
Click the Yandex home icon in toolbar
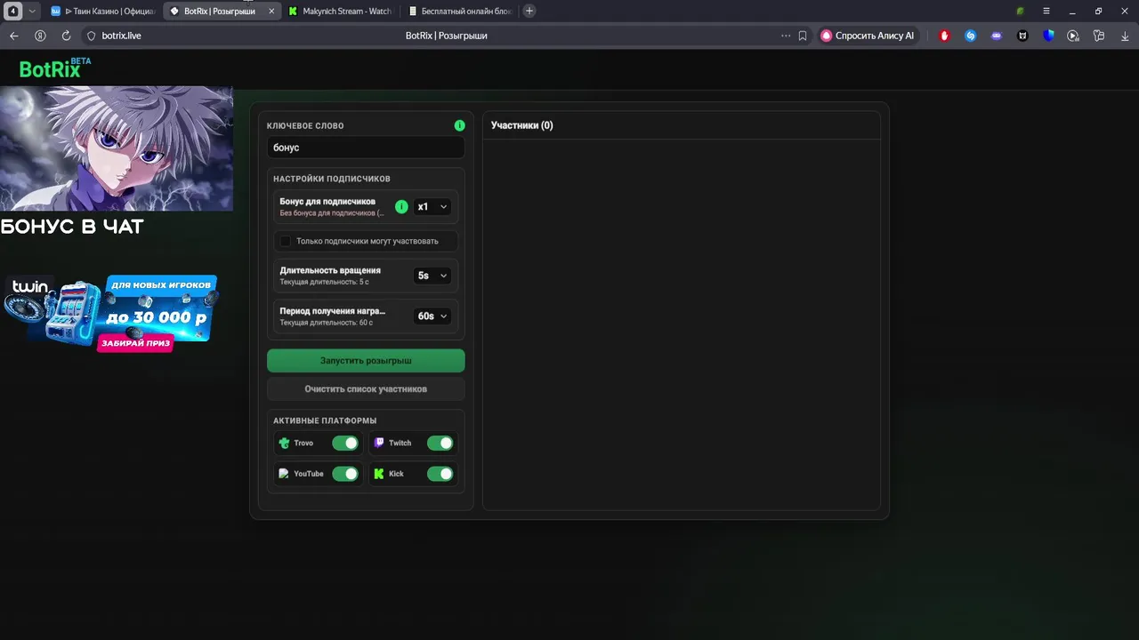(x=40, y=36)
